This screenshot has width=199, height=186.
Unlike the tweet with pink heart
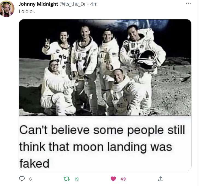113,179
